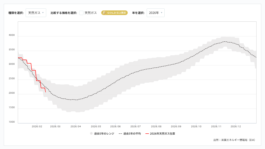Screen dimensions: 265x149
Task: Open the 天然ガス type dropdown
Action: click(36, 13)
